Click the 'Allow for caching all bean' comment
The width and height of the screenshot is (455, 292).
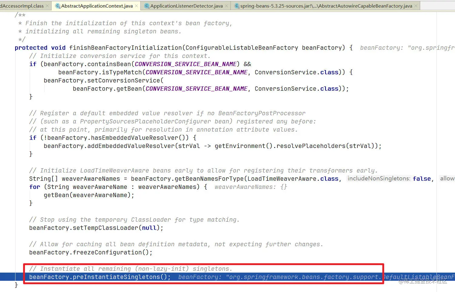[176, 244]
